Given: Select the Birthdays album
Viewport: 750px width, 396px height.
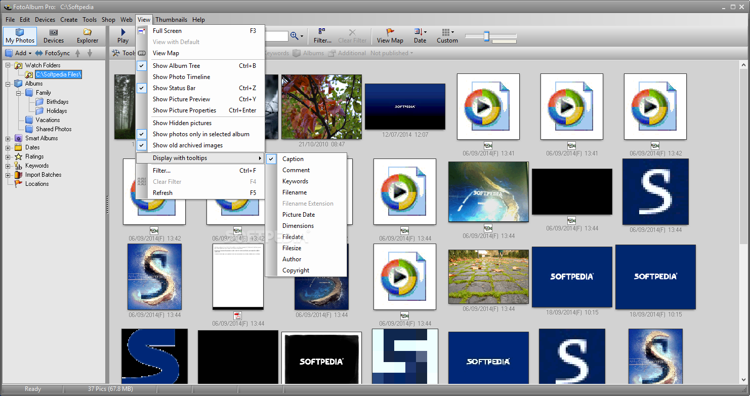Looking at the screenshot, I should pos(57,102).
